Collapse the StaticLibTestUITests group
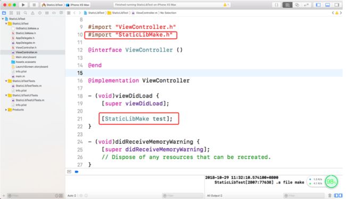This screenshot has height=199, width=346. 6,95
